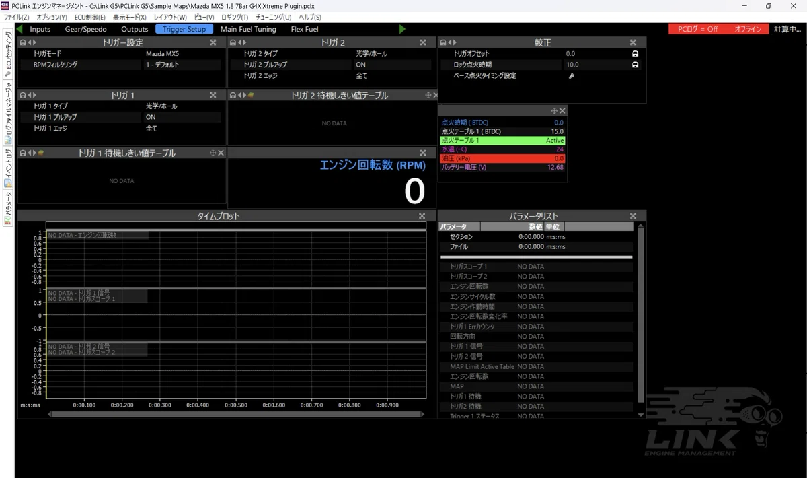Maximize the タイムプロット panel
807x478 pixels.
(422, 216)
